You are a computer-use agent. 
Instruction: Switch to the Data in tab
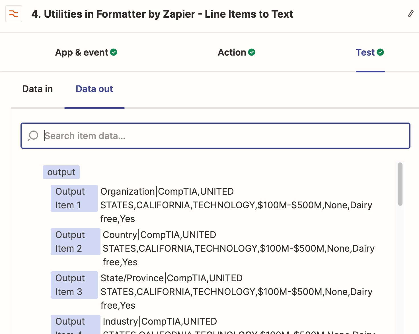tap(38, 89)
